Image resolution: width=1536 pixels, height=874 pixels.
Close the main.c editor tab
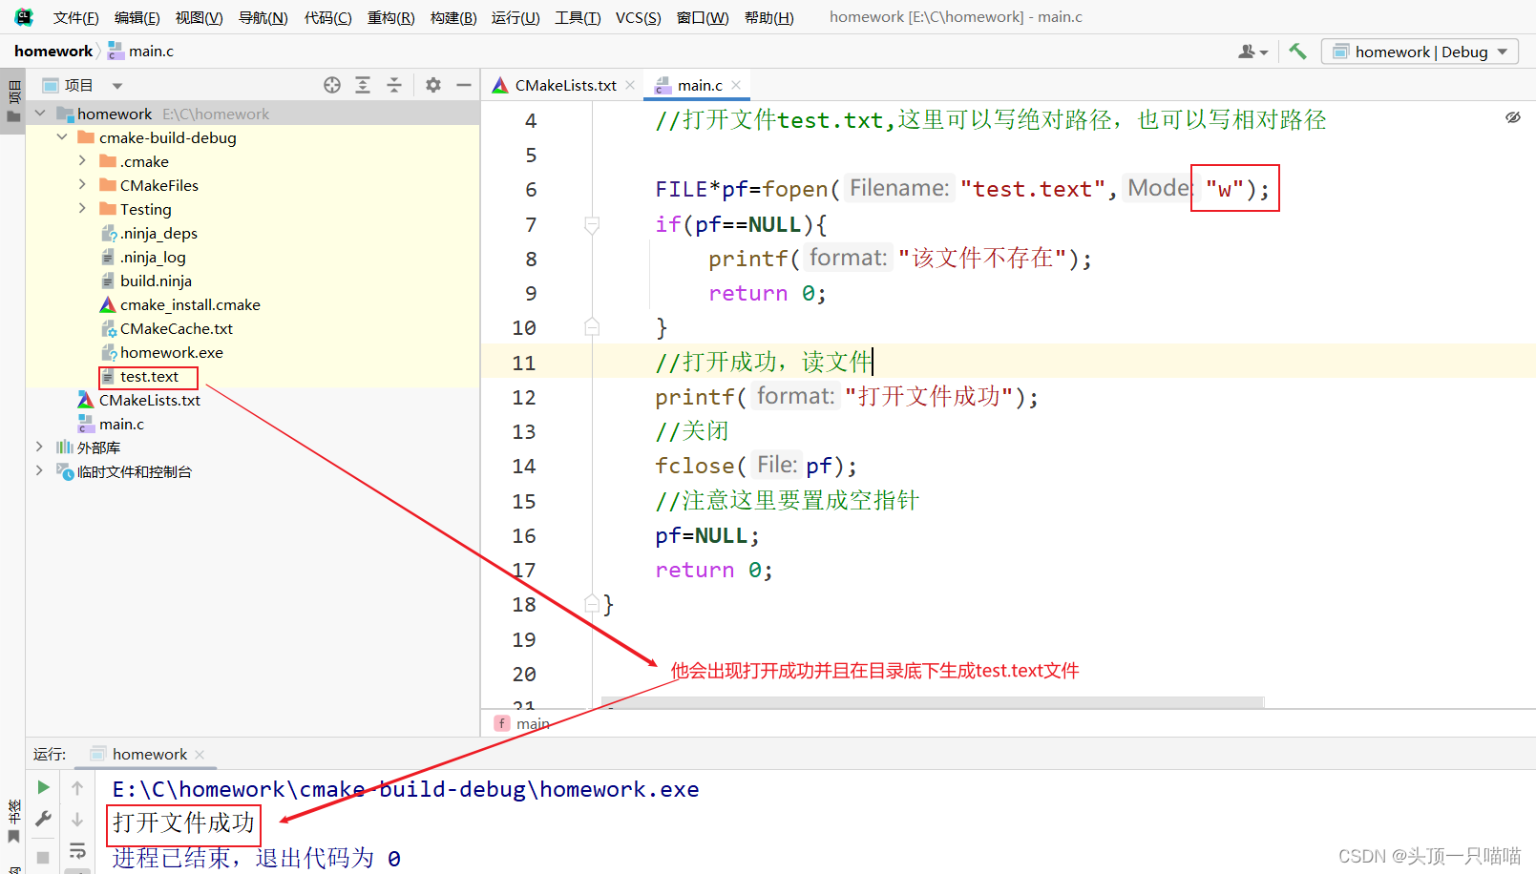[736, 85]
